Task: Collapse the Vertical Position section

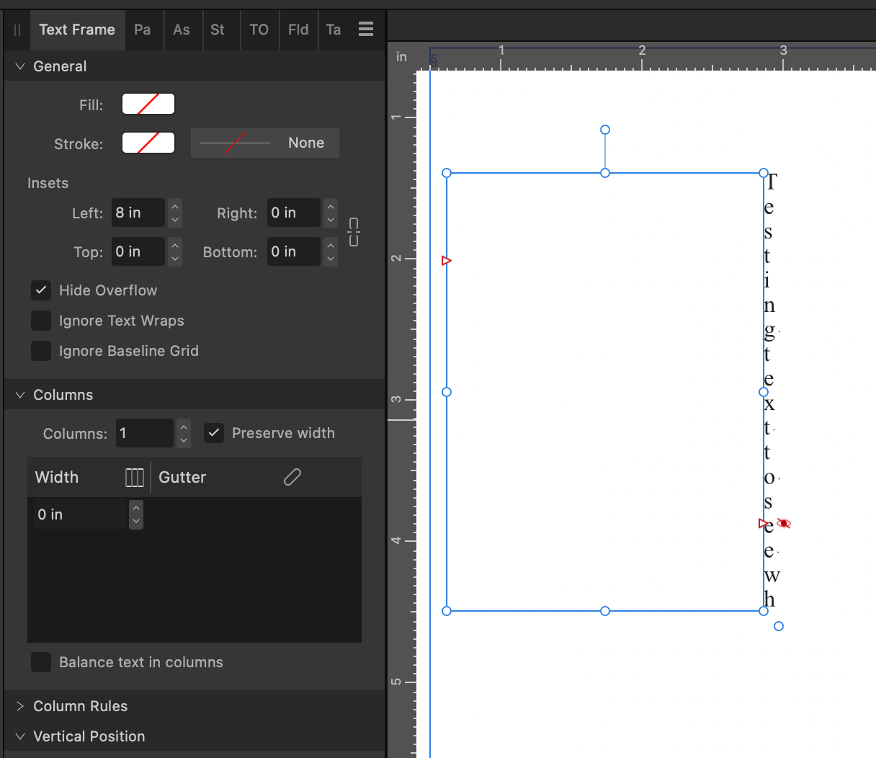Action: pos(19,736)
